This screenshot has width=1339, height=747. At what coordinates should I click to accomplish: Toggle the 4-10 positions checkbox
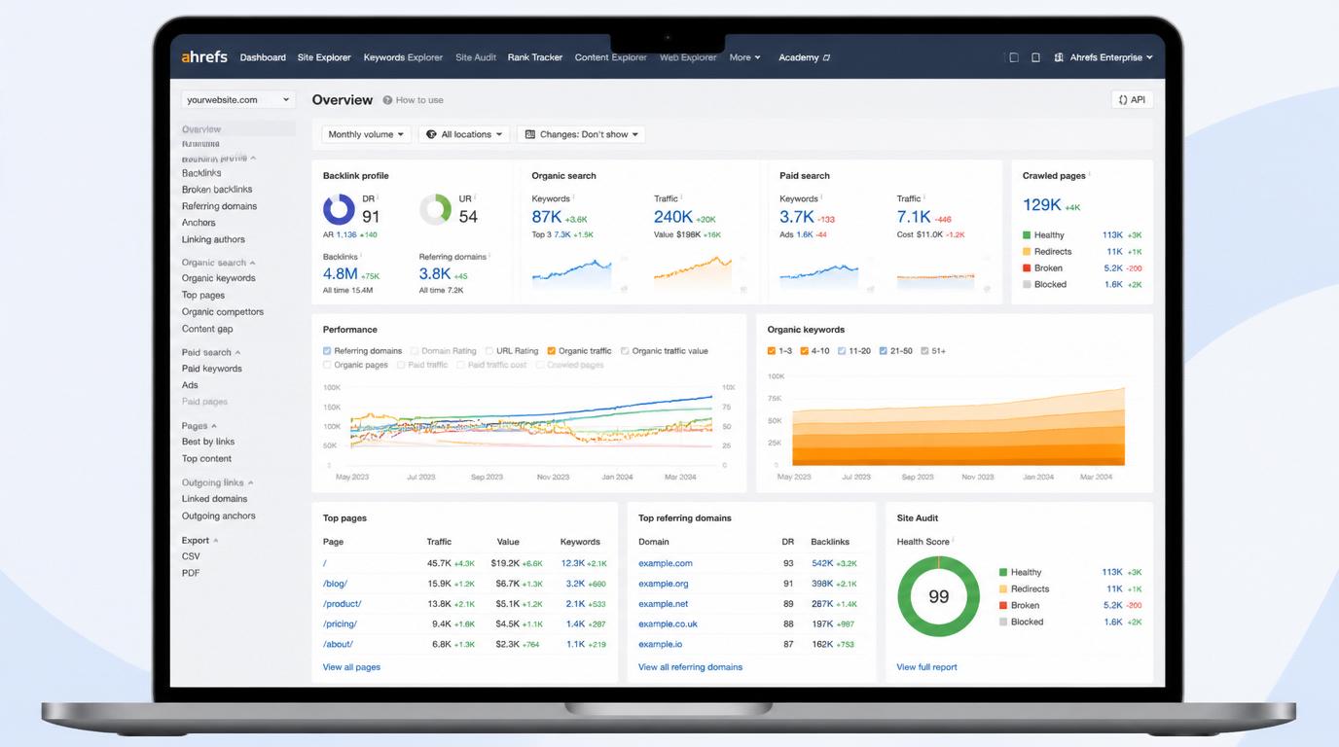pos(804,351)
